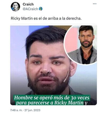107x114 pixels.
Task: Click the badge icon beside @ACraich
Action: coord(41,9)
